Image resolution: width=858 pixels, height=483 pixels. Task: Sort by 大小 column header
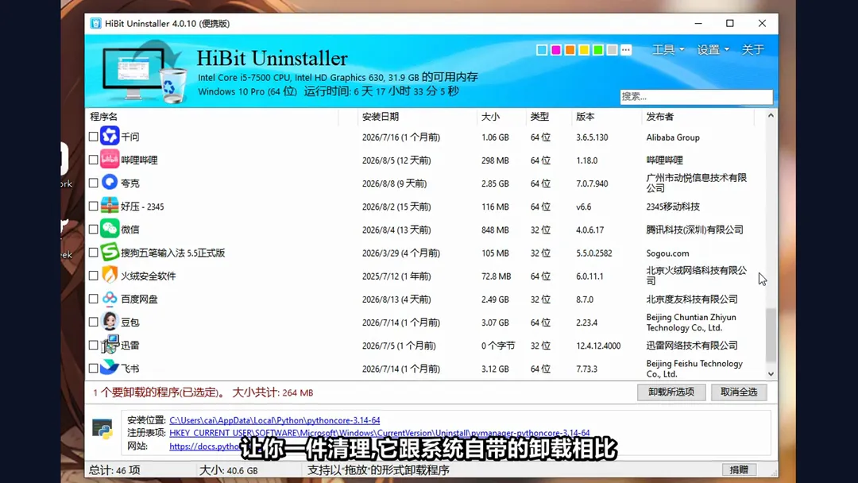[x=501, y=117]
